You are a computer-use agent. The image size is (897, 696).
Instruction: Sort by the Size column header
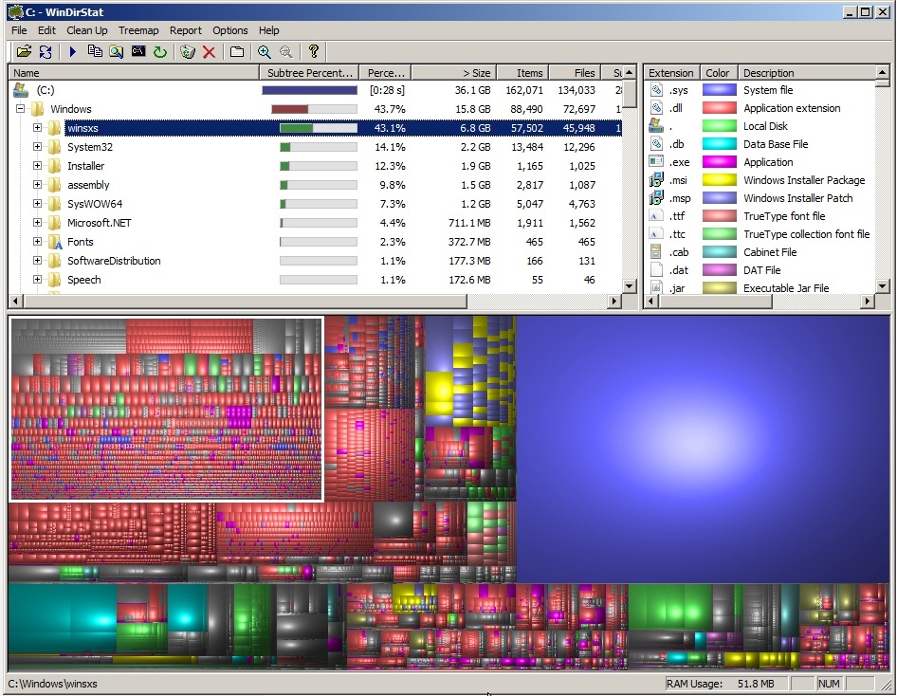(x=453, y=73)
